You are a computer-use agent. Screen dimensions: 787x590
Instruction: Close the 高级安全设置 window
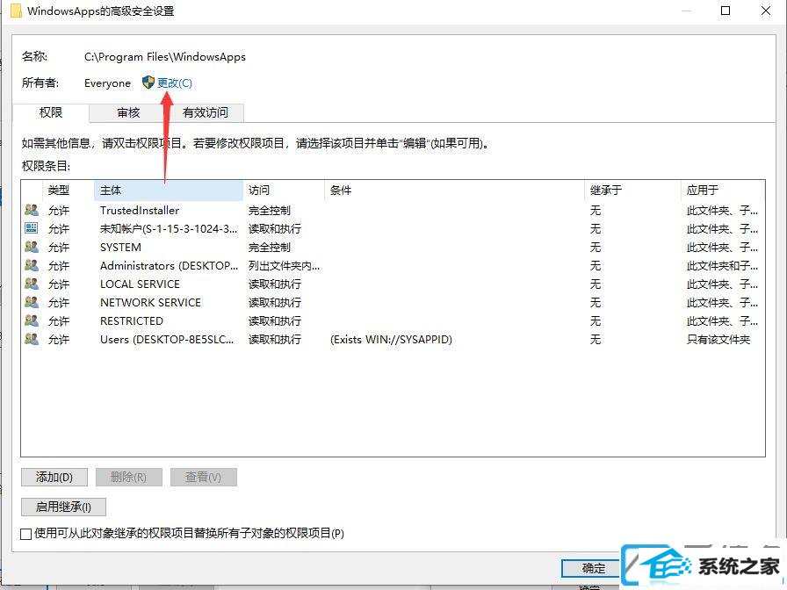tap(766, 11)
